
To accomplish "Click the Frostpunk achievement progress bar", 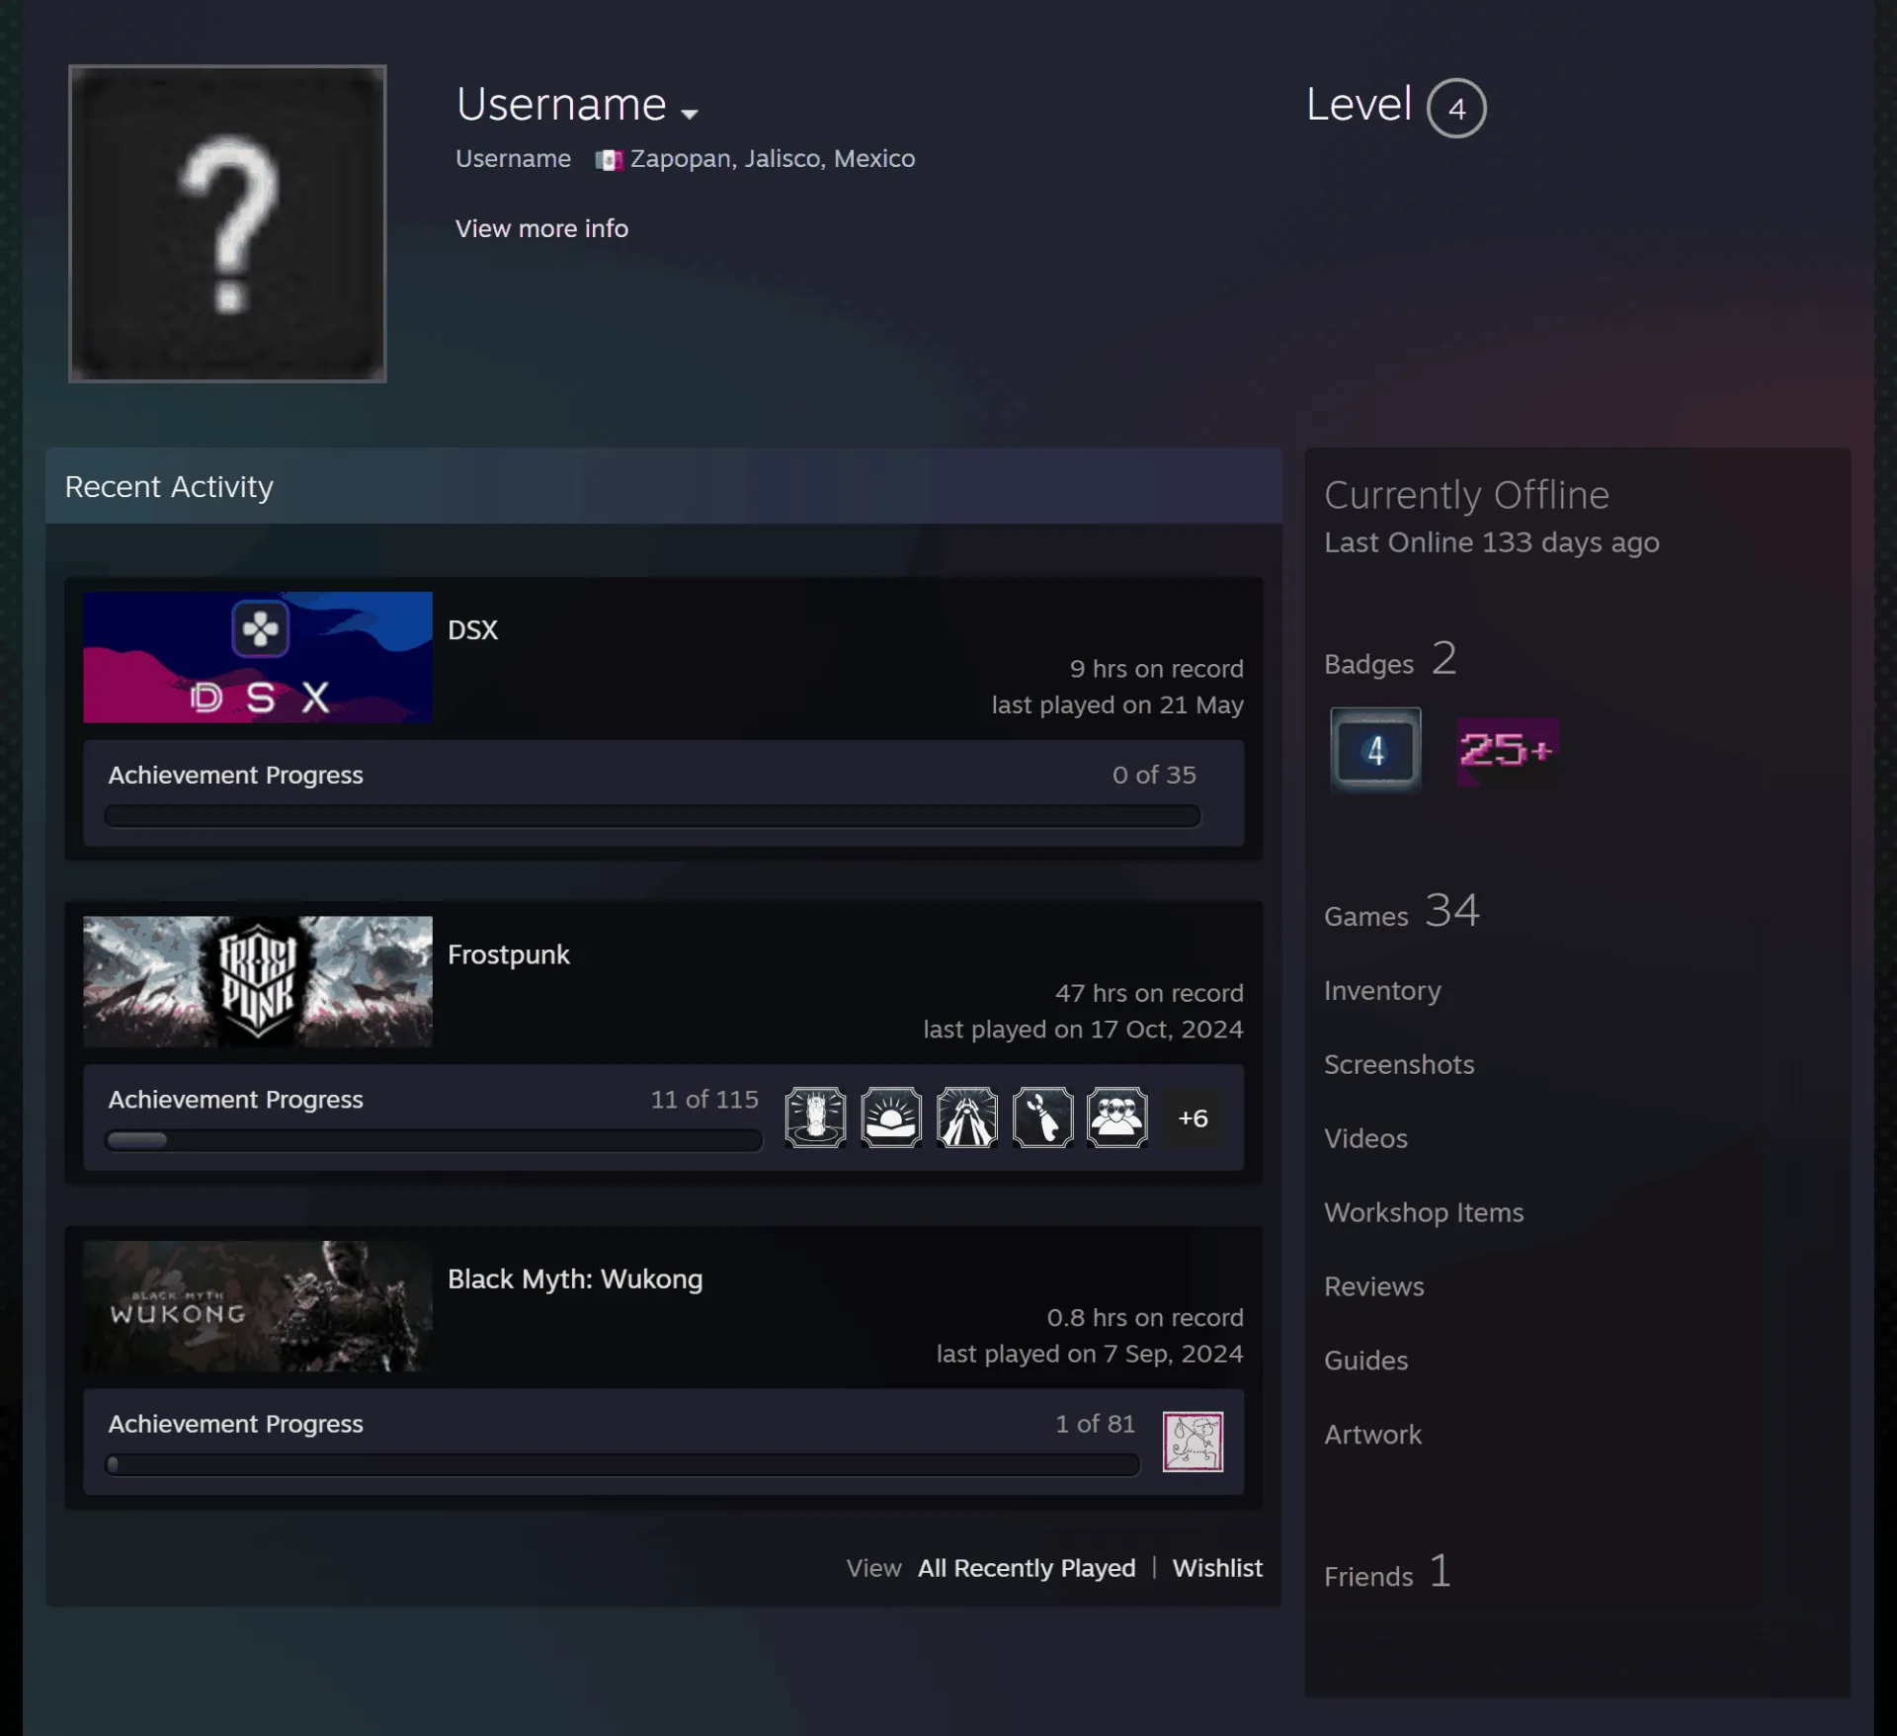I will 434,1140.
